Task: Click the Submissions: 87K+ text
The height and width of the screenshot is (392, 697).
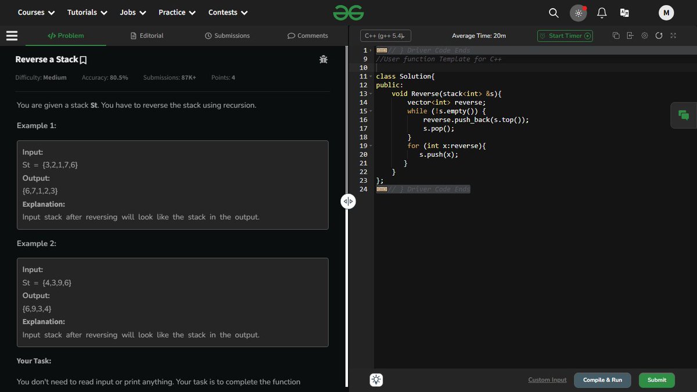Action: tap(170, 77)
